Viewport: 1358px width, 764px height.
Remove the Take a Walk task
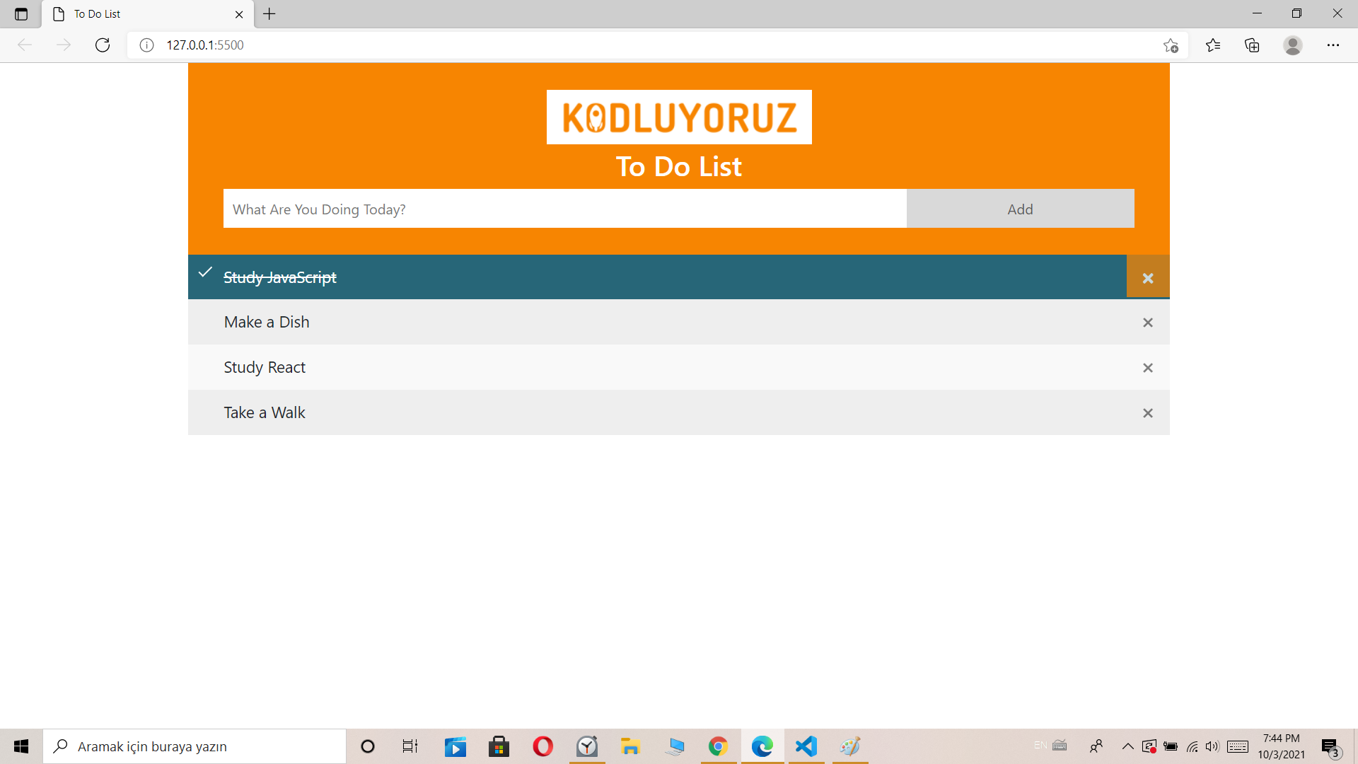tap(1147, 413)
